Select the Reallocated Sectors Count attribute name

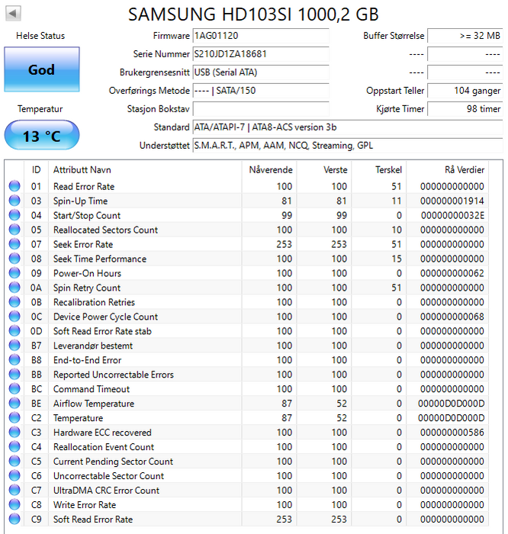[x=105, y=230]
